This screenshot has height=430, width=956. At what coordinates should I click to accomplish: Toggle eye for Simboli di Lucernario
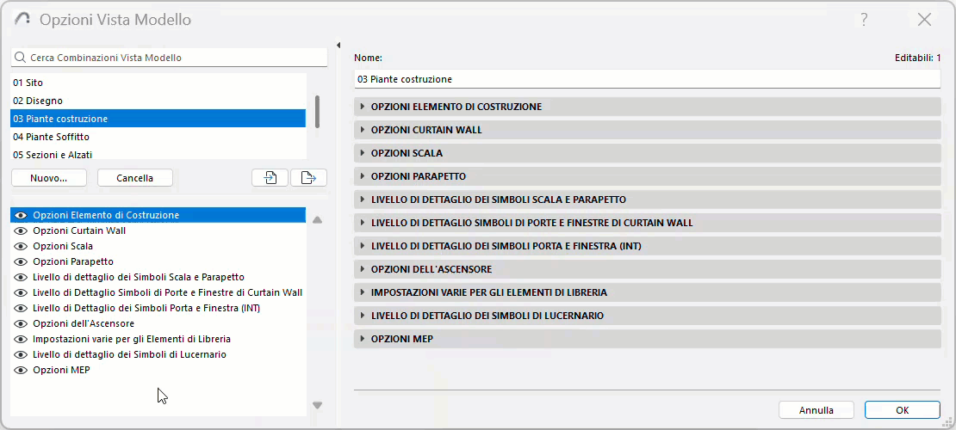(22, 354)
